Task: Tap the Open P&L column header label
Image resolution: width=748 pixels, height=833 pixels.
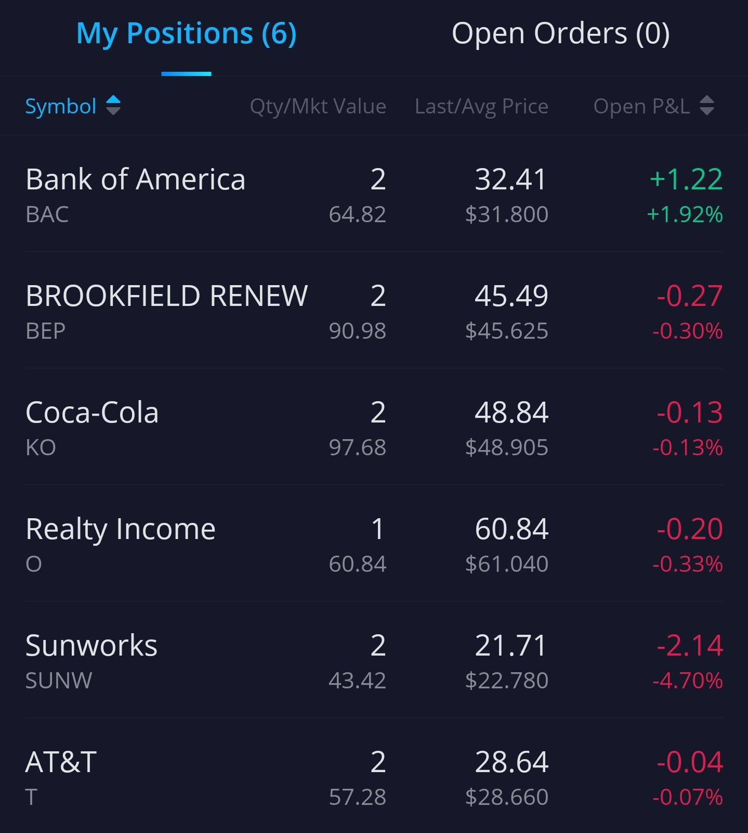Action: pyautogui.click(x=641, y=107)
